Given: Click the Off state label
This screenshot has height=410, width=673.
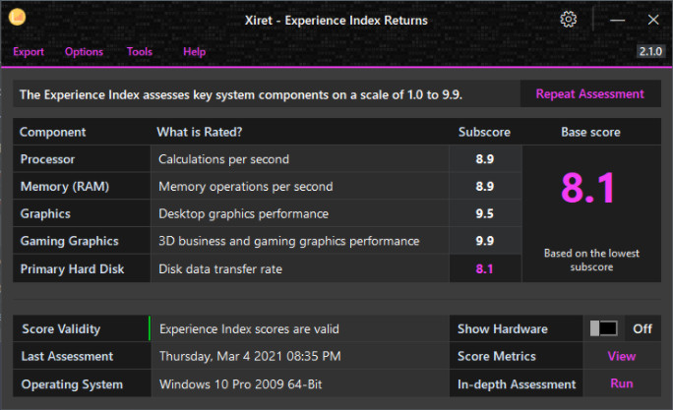Looking at the screenshot, I should tap(642, 329).
